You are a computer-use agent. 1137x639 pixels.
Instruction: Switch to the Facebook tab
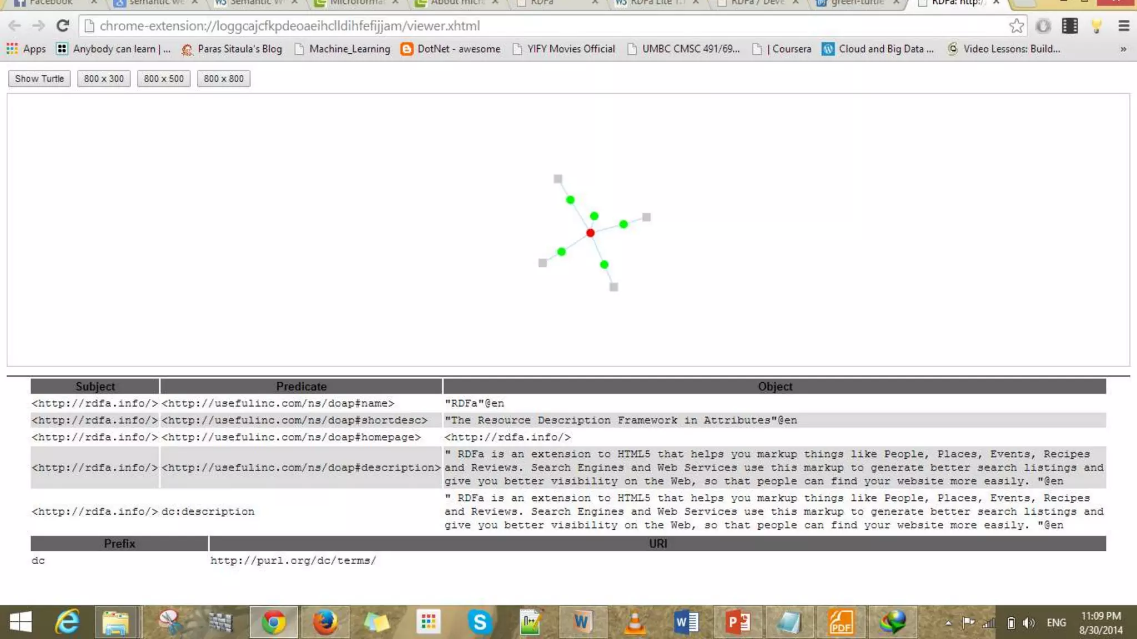[x=50, y=3]
